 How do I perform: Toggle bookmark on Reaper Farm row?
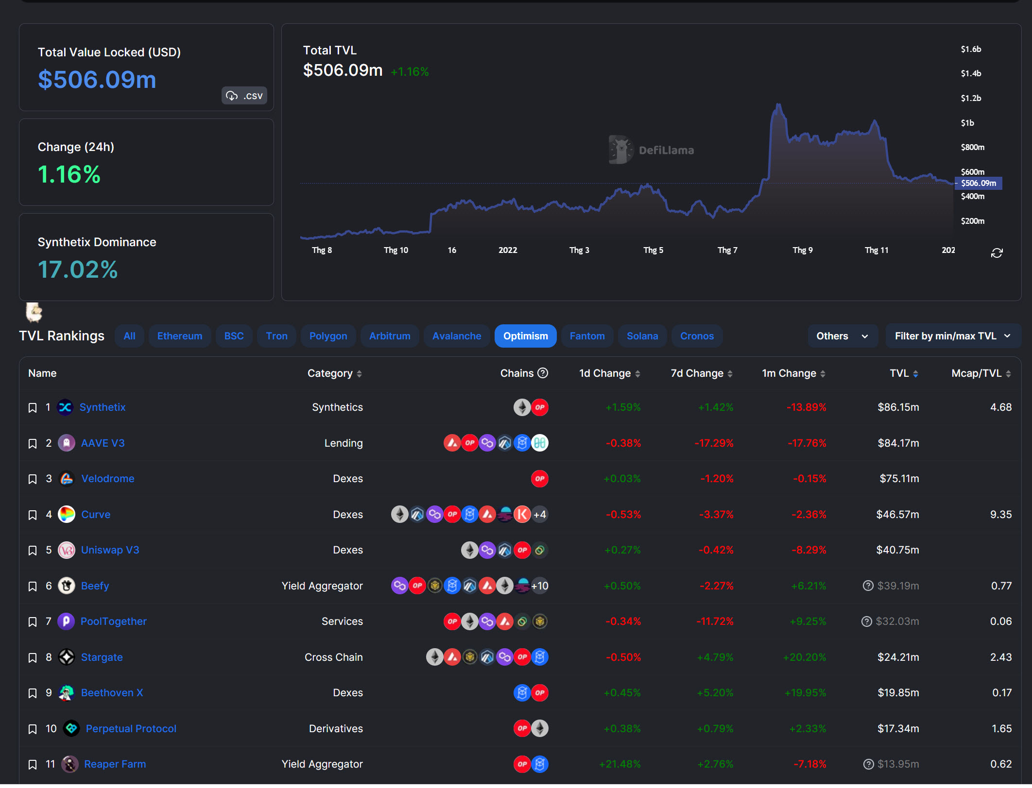33,765
